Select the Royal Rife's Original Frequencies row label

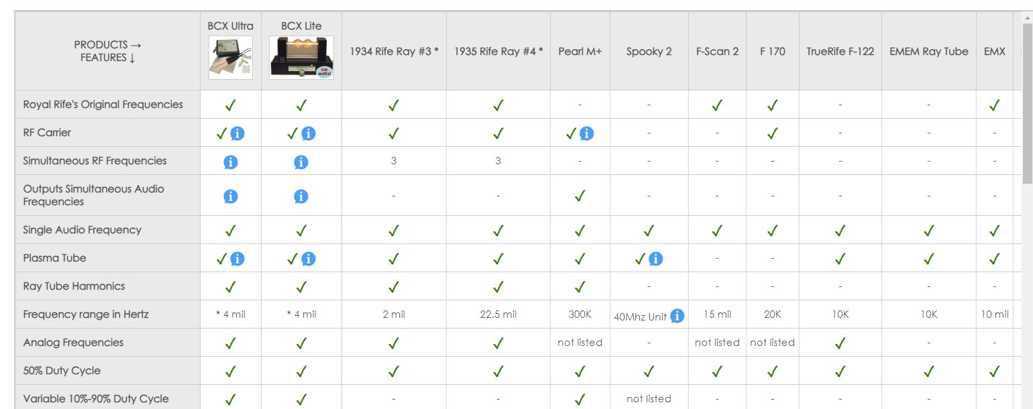point(103,105)
